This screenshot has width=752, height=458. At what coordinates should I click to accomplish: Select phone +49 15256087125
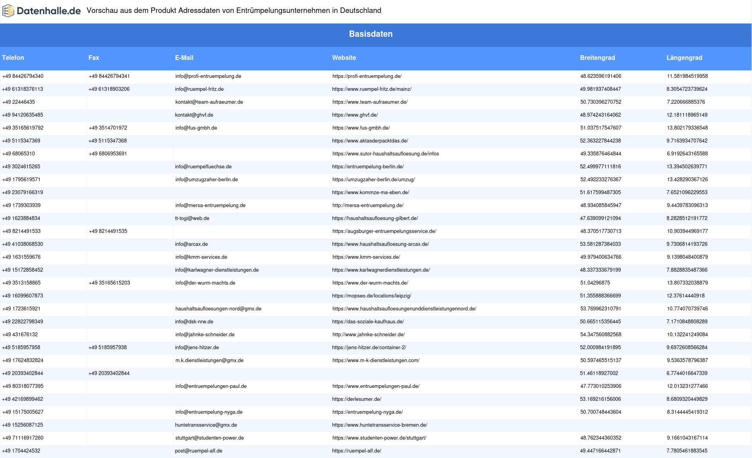click(23, 425)
